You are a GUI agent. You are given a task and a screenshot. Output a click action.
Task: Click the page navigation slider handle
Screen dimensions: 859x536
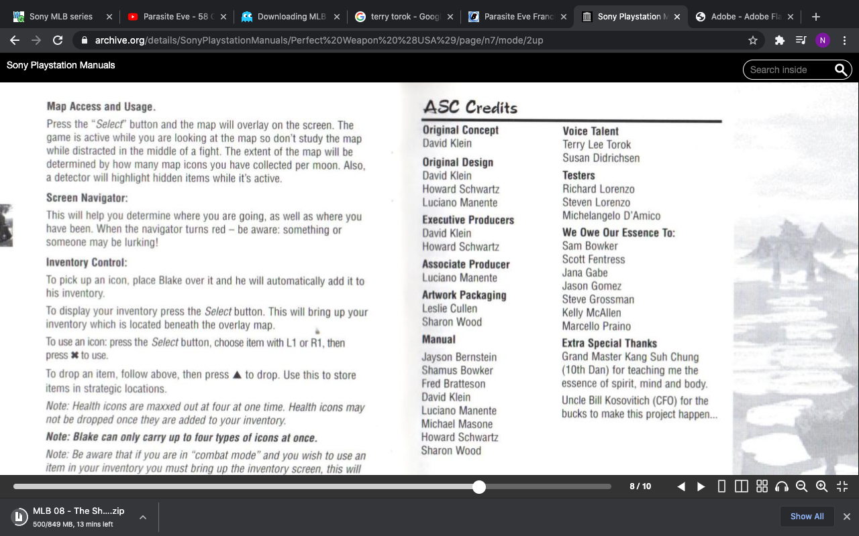(478, 486)
